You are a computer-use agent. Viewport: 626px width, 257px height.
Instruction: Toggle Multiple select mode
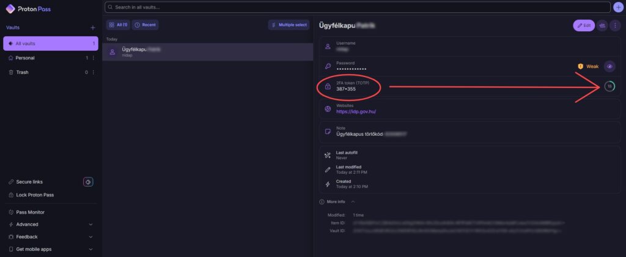290,25
